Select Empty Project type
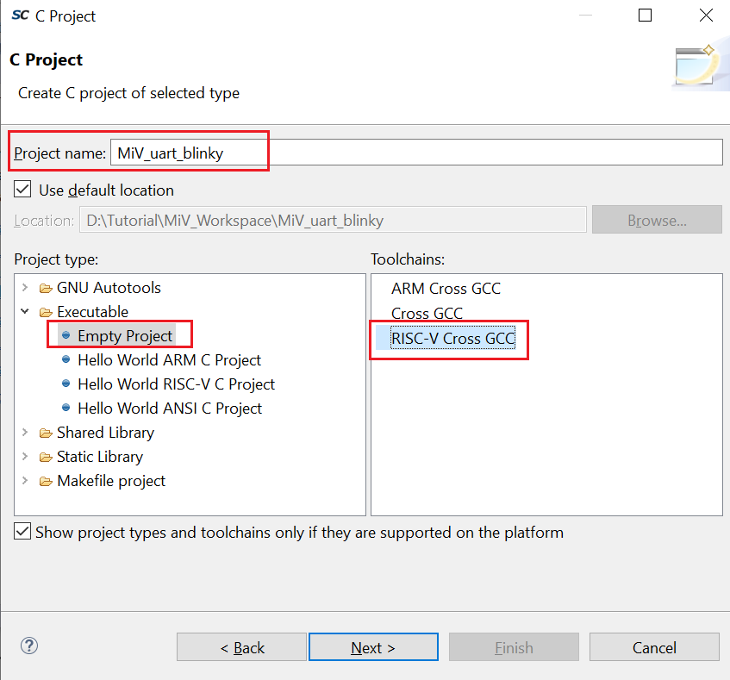Screen dimensions: 730x680 (x=125, y=336)
